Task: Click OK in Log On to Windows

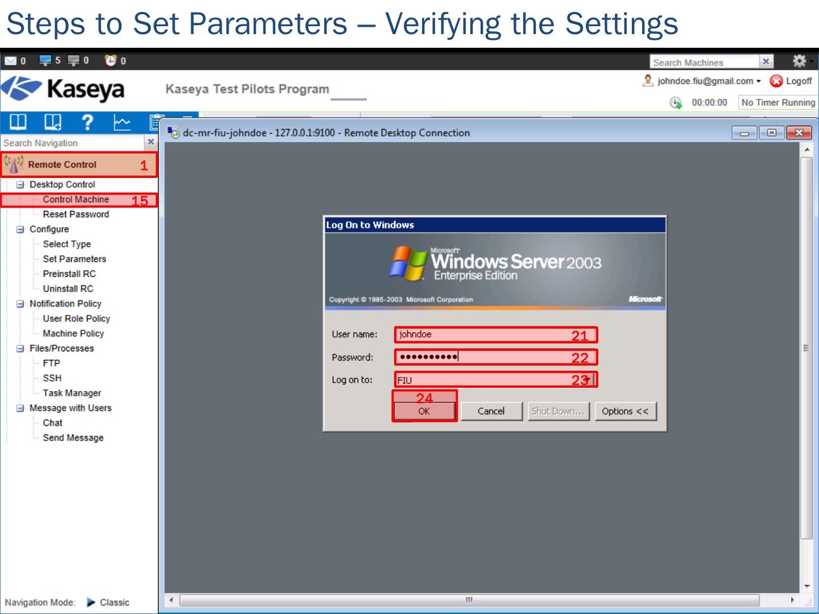Action: pyautogui.click(x=424, y=411)
